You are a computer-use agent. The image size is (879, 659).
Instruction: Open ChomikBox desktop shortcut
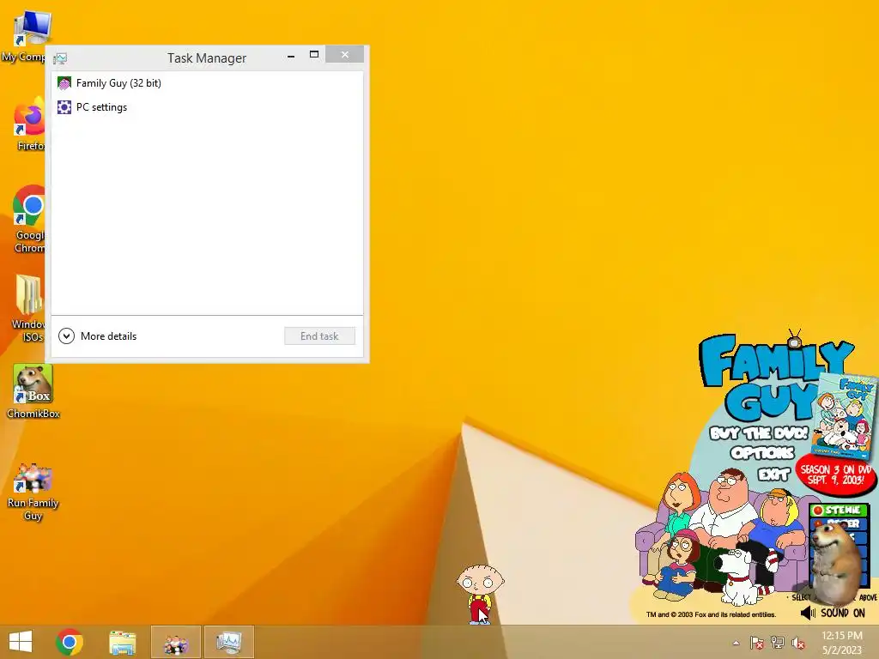tap(33, 391)
